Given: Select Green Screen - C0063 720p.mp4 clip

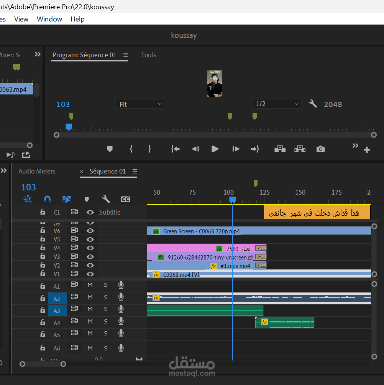Looking at the screenshot, I should pyautogui.click(x=259, y=231).
